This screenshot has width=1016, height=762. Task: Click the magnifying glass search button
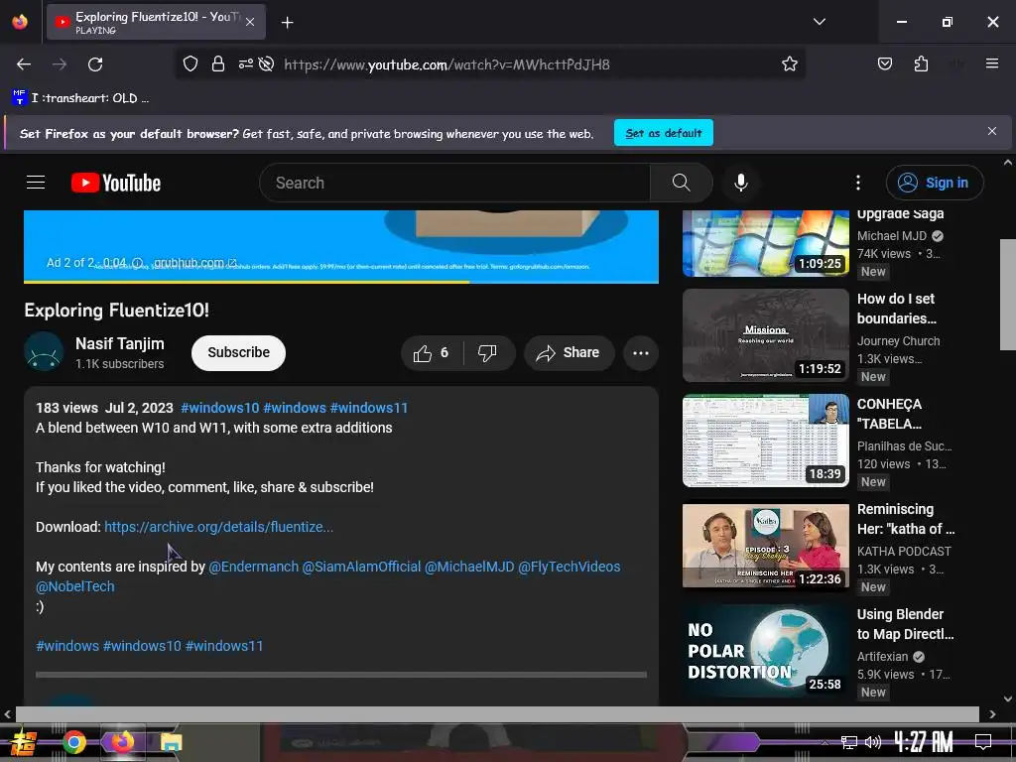coord(681,183)
